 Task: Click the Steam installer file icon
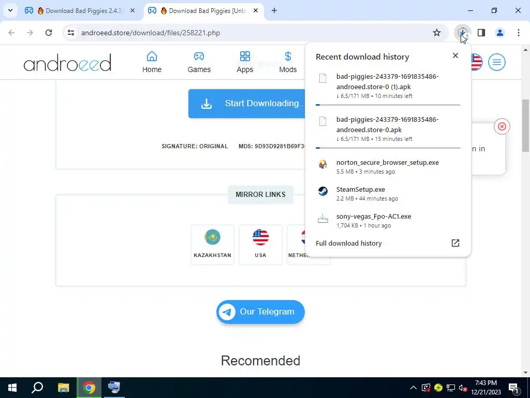323,191
